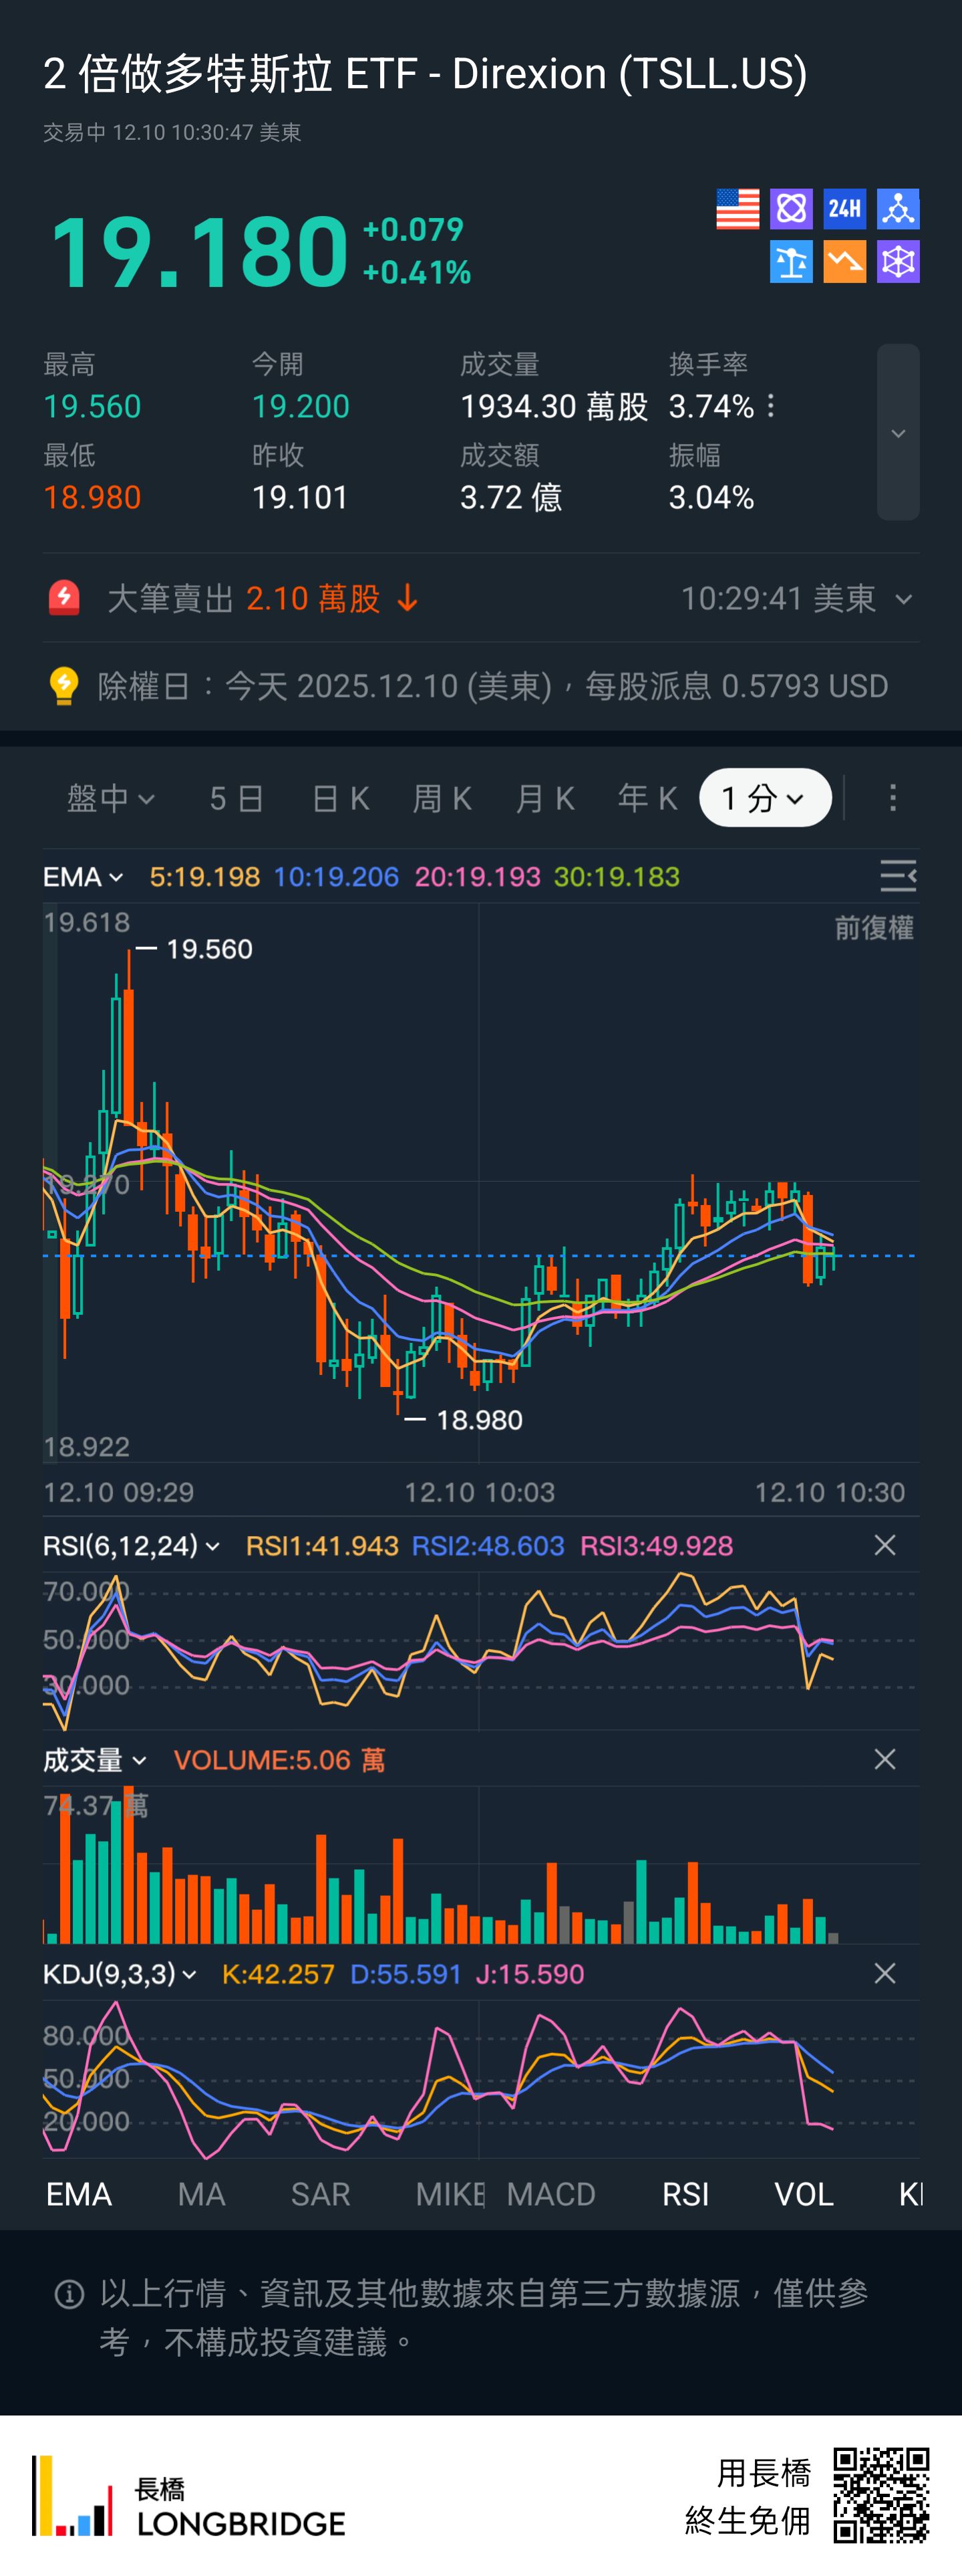Tap the blue network nodes icon
Screen dimensions: 962x2576
(898, 209)
